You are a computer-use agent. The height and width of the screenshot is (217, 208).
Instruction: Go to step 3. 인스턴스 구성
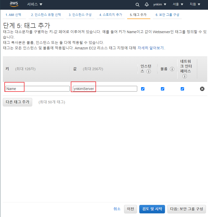click(80, 15)
